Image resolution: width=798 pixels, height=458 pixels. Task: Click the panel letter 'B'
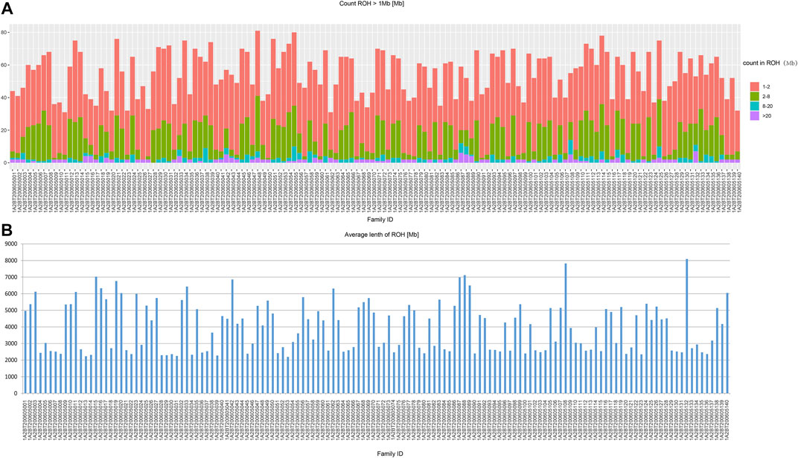pos(7,231)
